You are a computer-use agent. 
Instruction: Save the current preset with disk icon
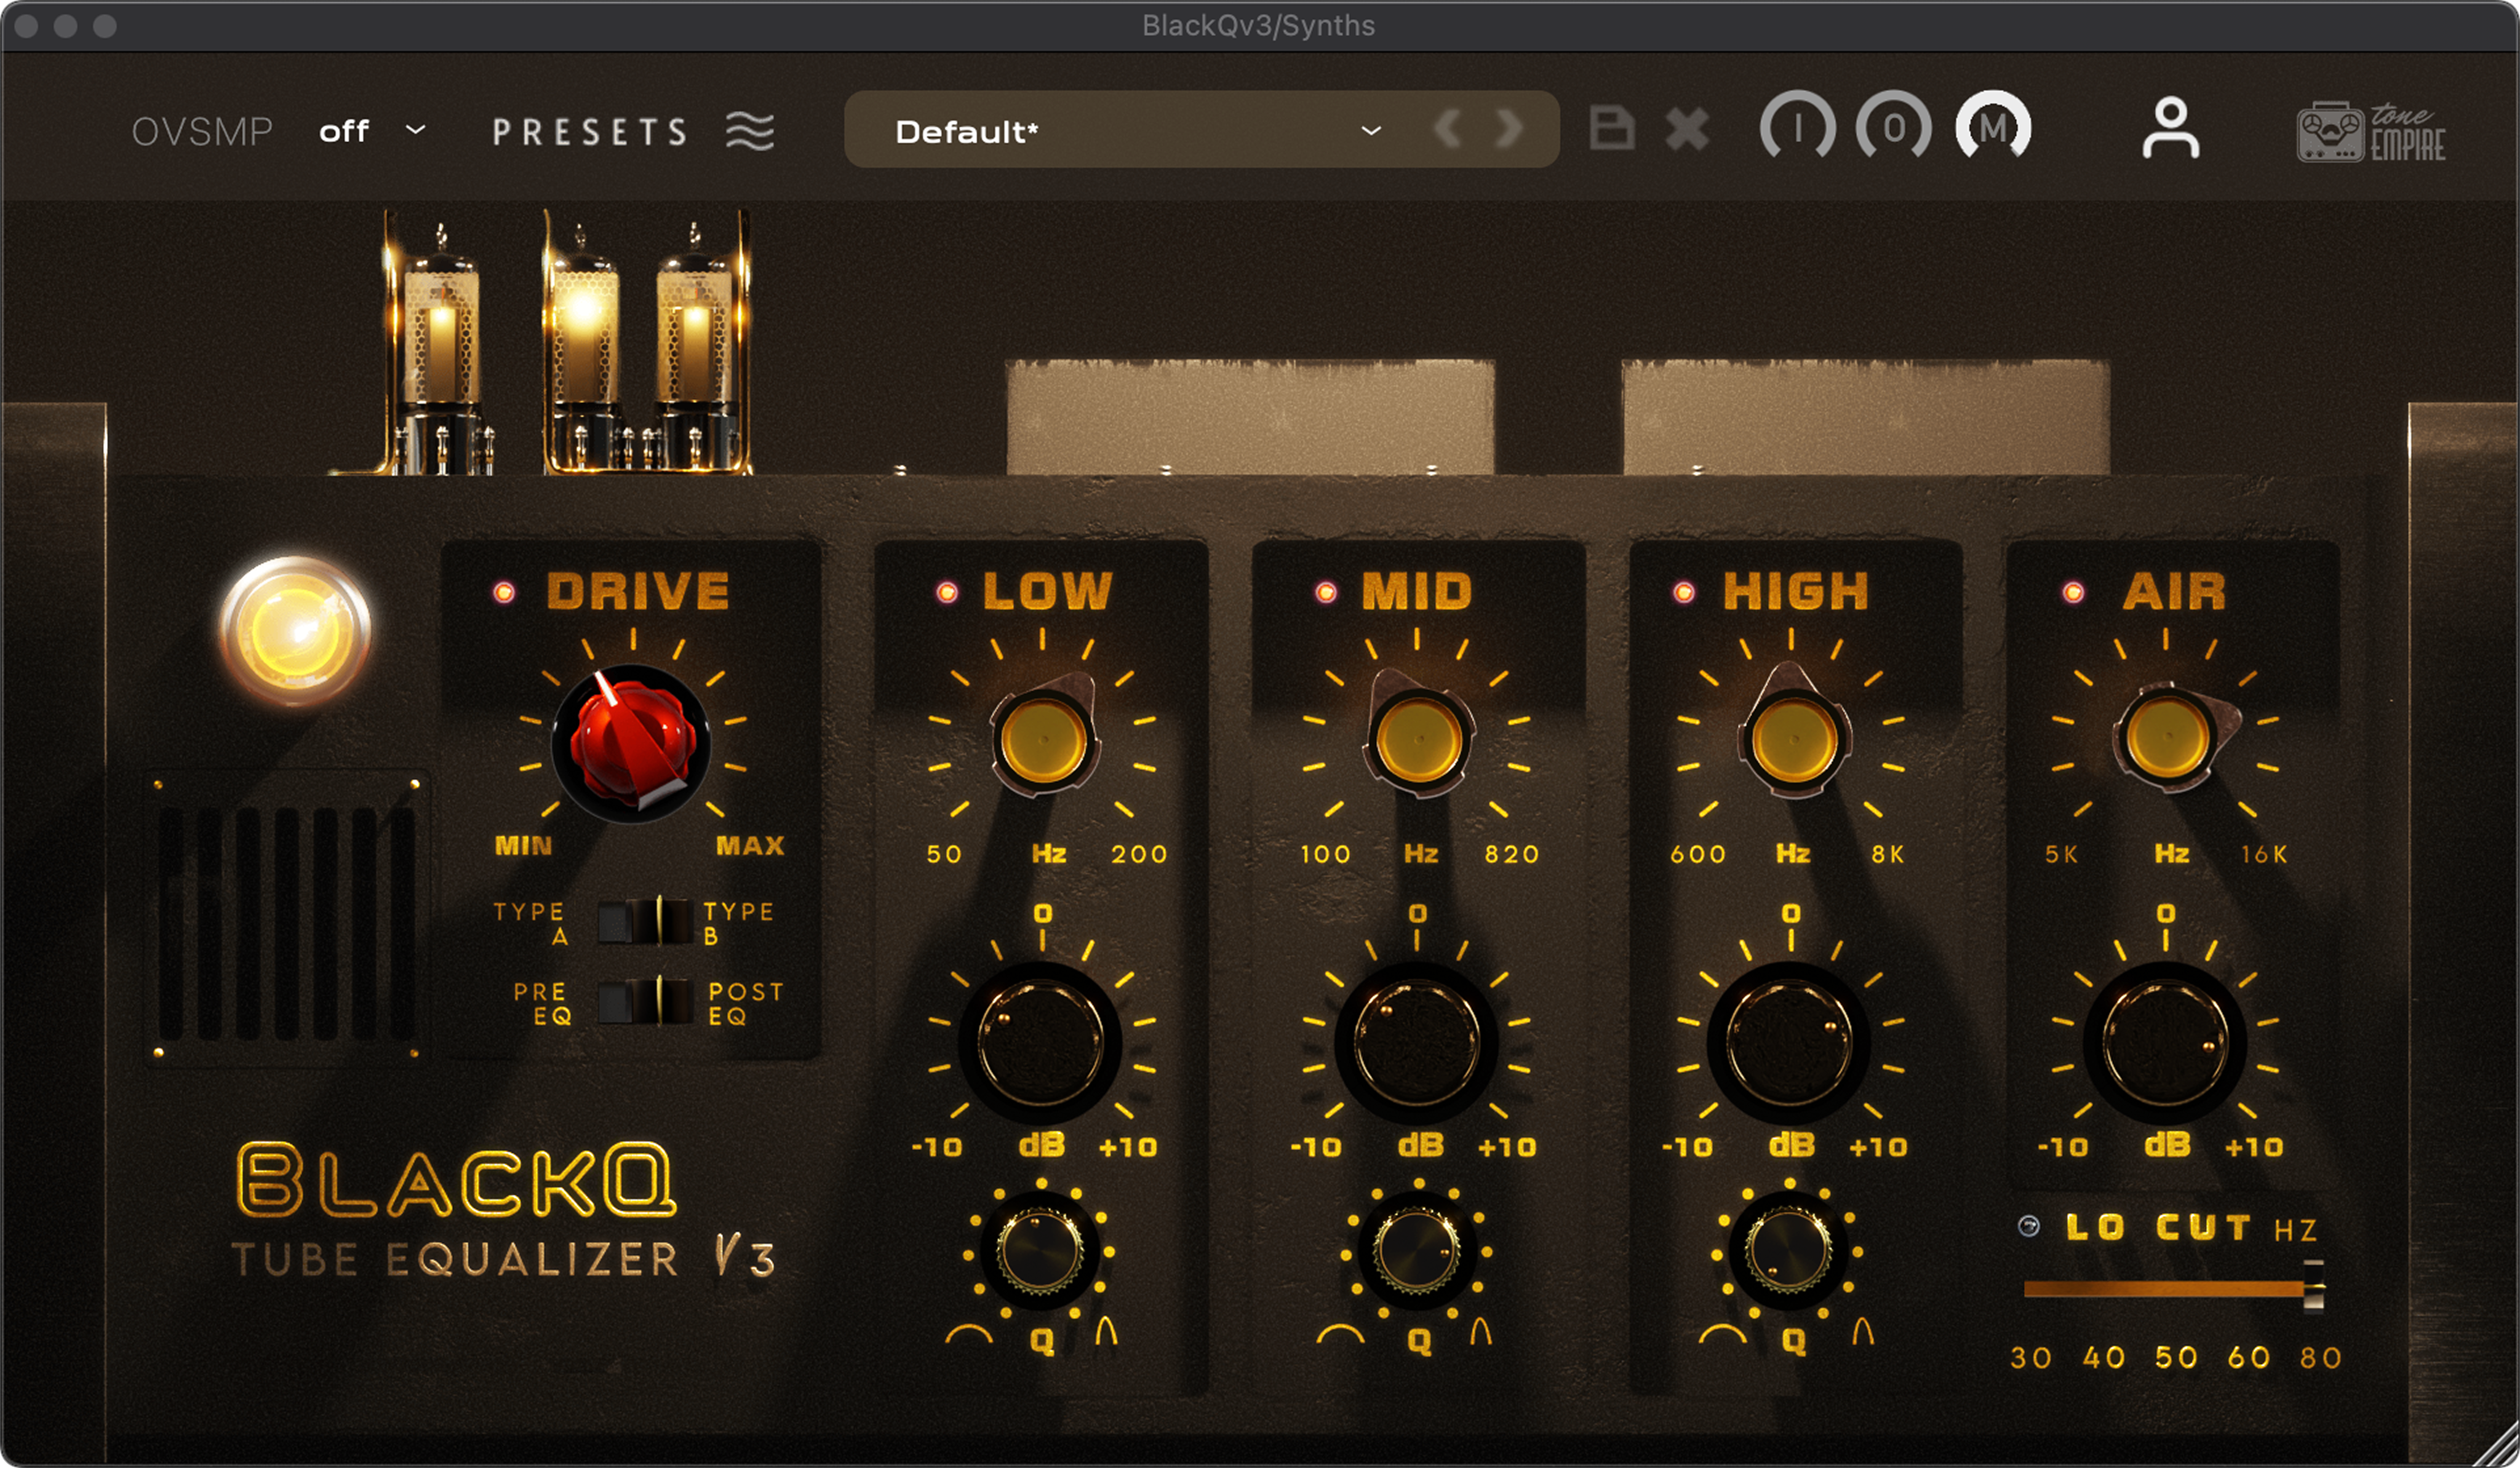click(1612, 129)
